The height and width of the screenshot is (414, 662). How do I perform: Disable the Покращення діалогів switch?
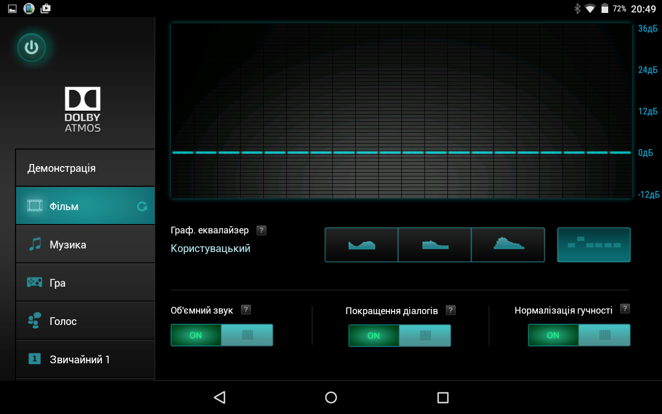coord(400,336)
